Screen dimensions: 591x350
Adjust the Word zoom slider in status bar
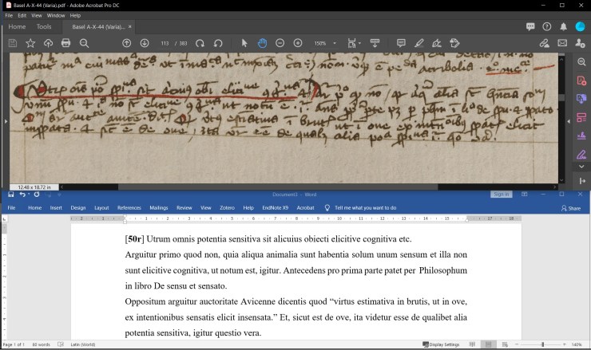pos(542,344)
